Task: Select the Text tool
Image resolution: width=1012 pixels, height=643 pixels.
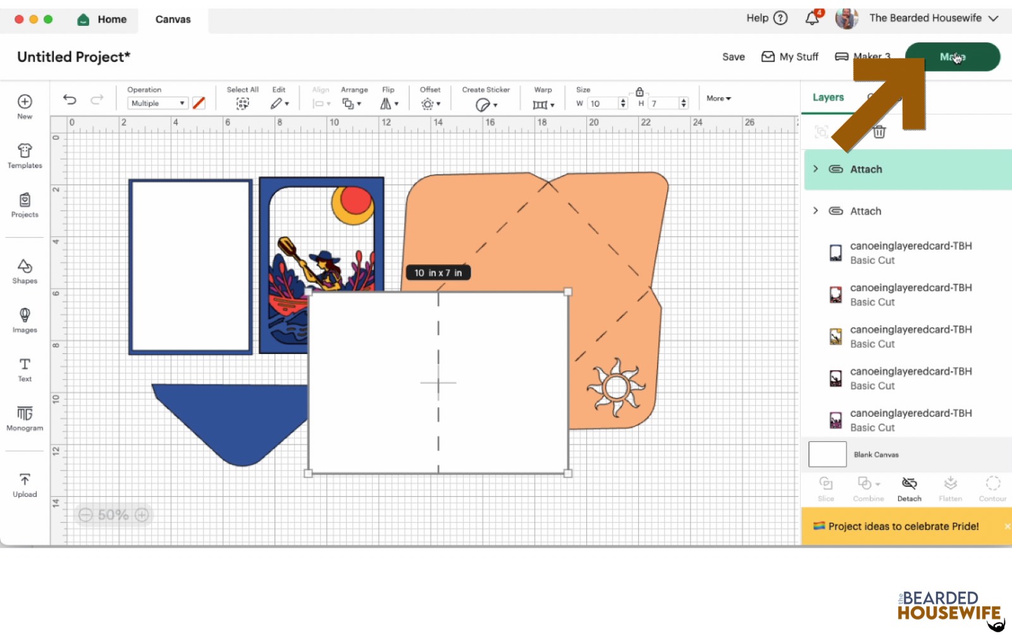Action: point(25,369)
